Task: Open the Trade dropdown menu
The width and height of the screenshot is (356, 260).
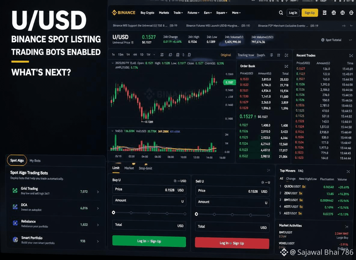Action: tap(178, 13)
